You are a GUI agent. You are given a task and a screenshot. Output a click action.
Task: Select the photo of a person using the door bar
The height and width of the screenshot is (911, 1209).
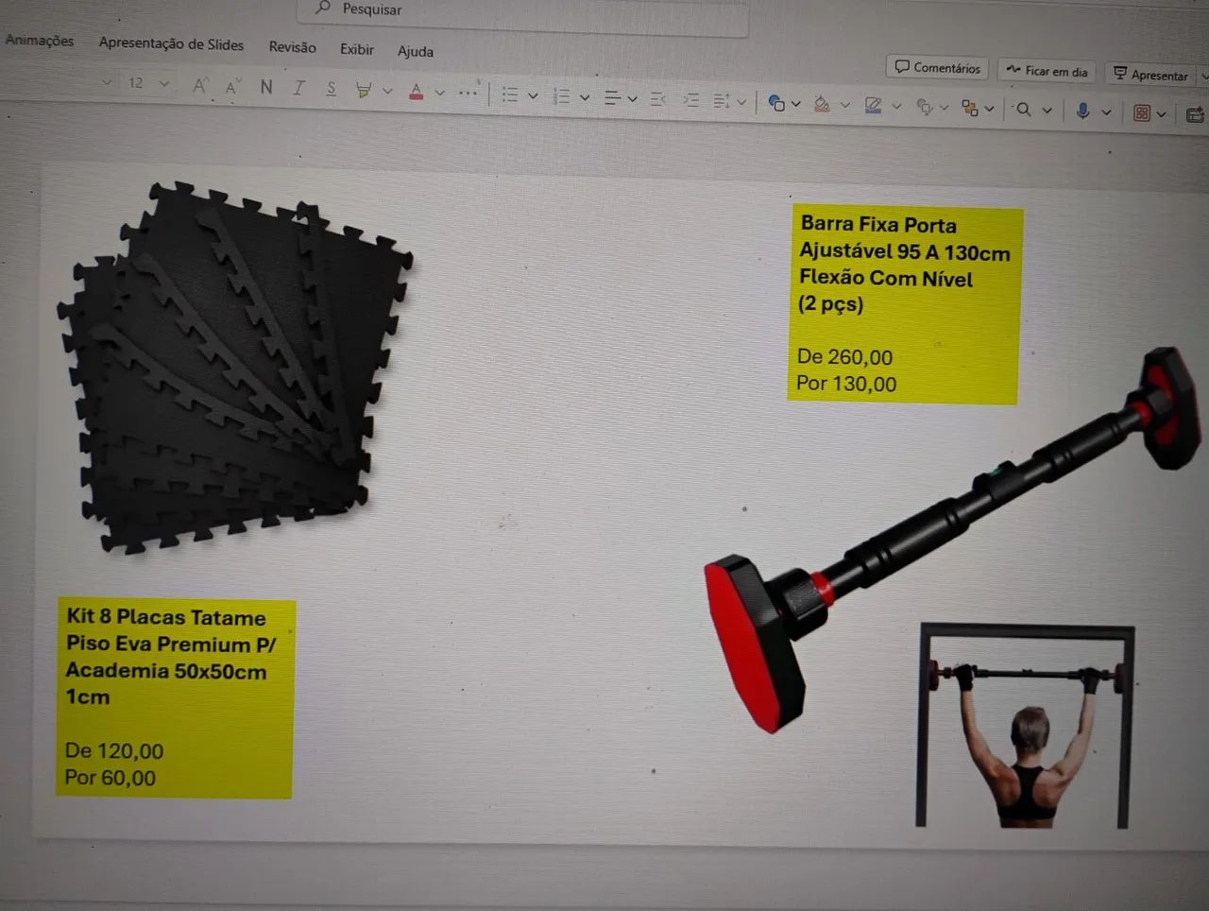coord(1026,725)
